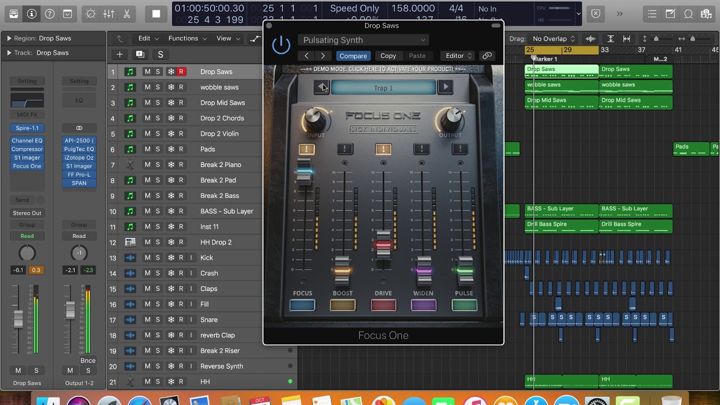Click the red DRIVE button
Viewport: 720px width, 405px height.
click(x=384, y=305)
